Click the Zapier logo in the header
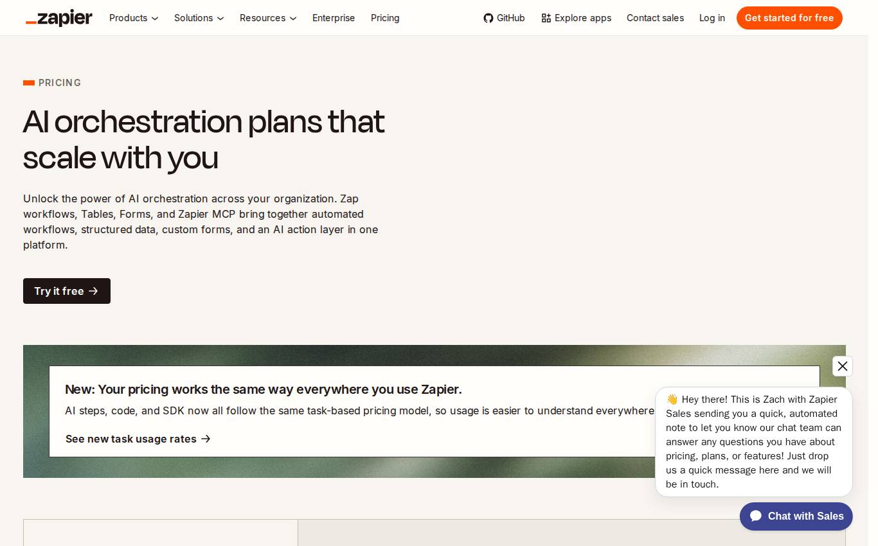Viewport: 878px width, 546px height. click(59, 18)
